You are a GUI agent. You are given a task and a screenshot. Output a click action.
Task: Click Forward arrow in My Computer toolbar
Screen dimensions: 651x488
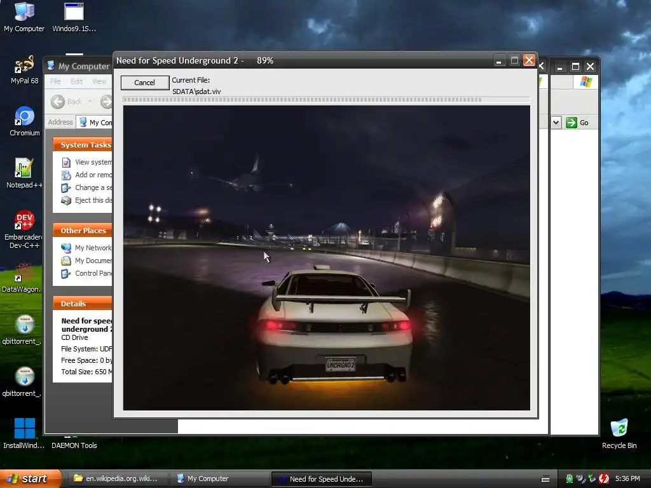[x=107, y=102]
